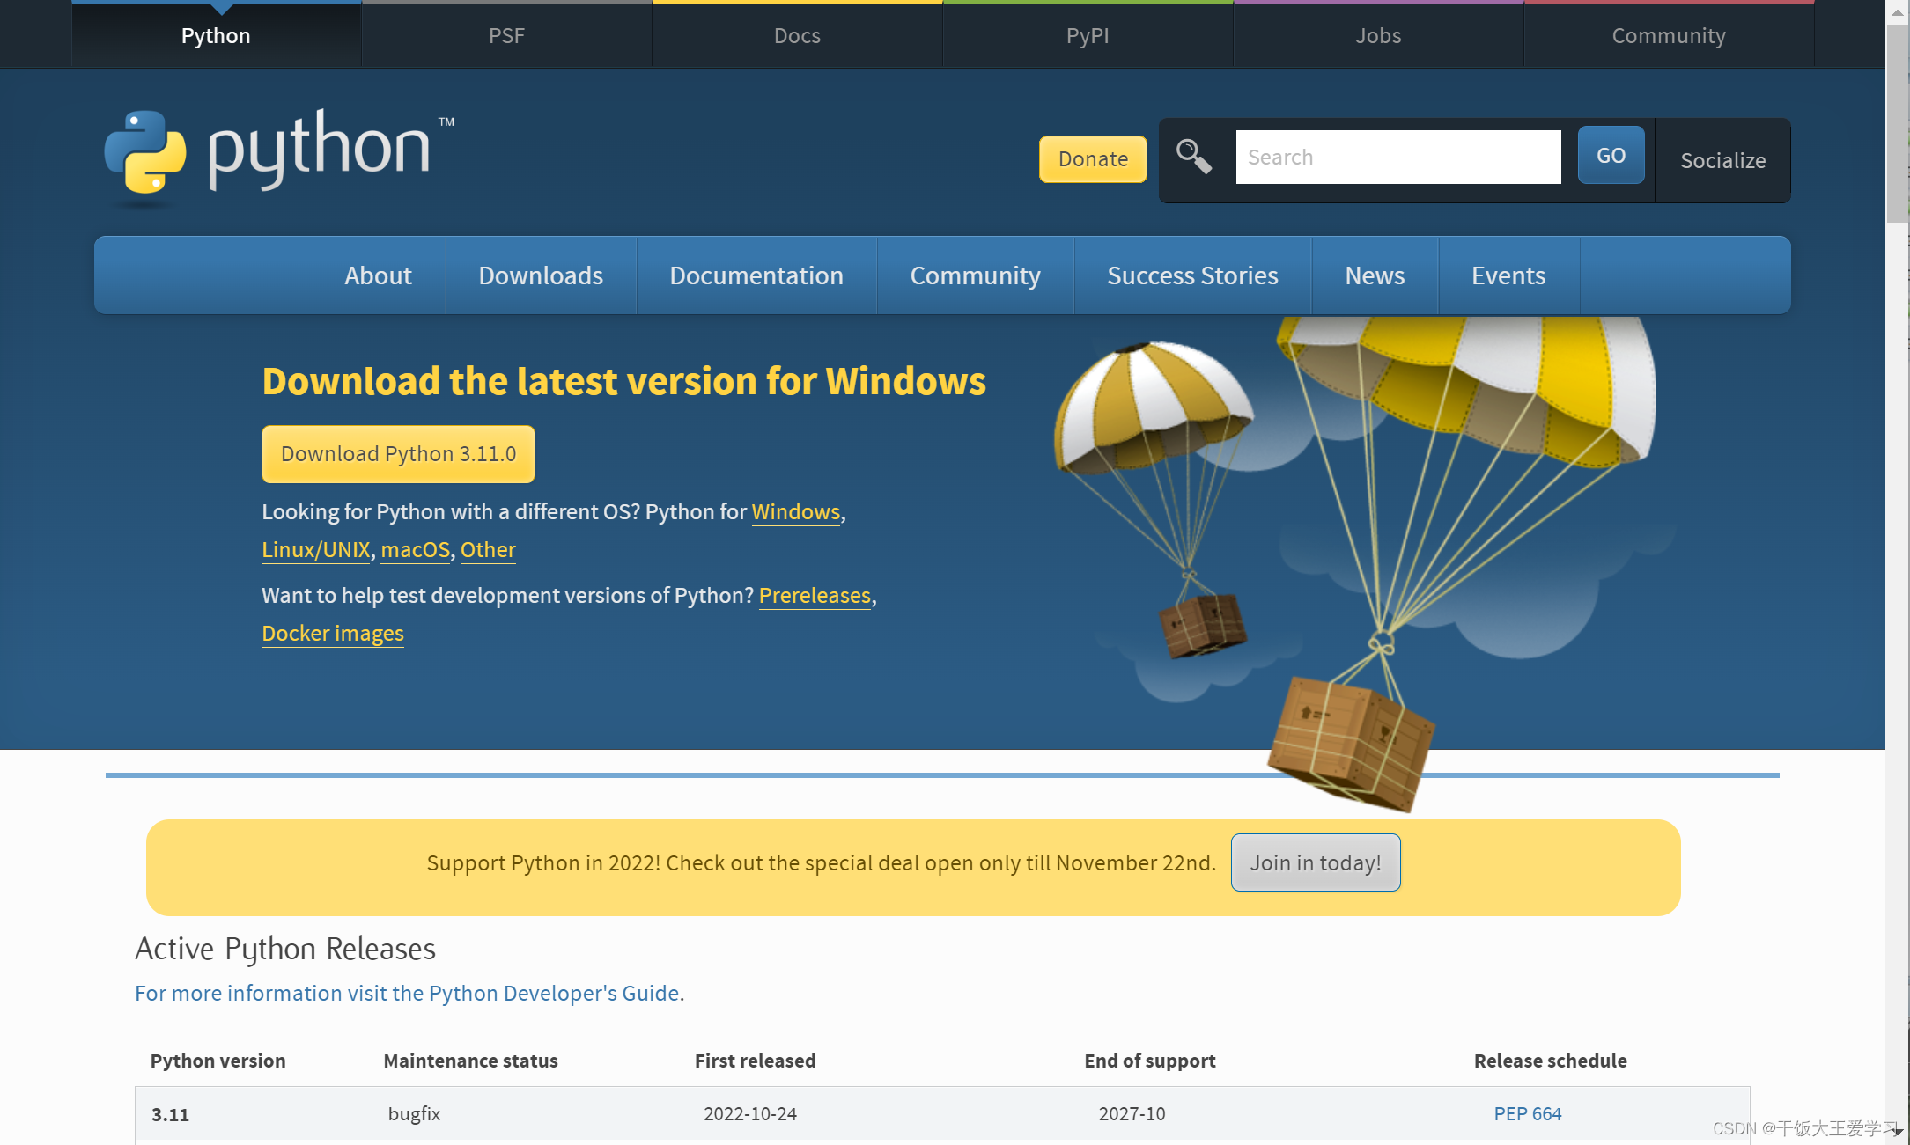Expand the Downloads navigation menu
Image resolution: width=1910 pixels, height=1145 pixels.
[x=540, y=275]
